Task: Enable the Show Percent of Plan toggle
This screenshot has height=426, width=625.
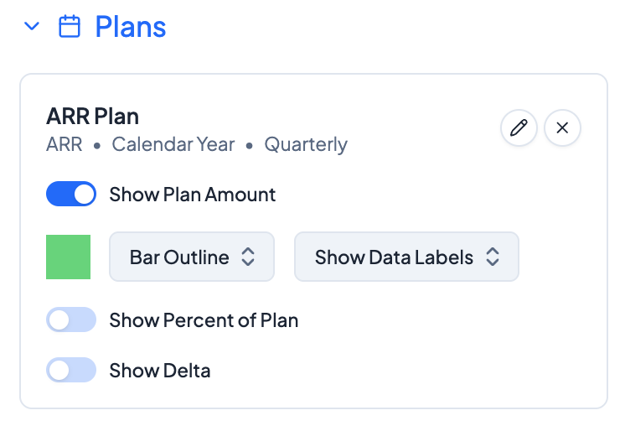Action: (x=71, y=320)
